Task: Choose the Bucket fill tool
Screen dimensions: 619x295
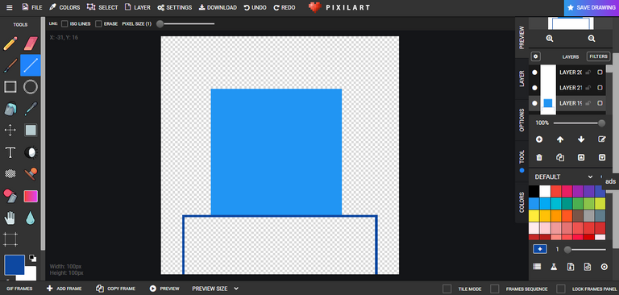Action: pyautogui.click(x=10, y=109)
